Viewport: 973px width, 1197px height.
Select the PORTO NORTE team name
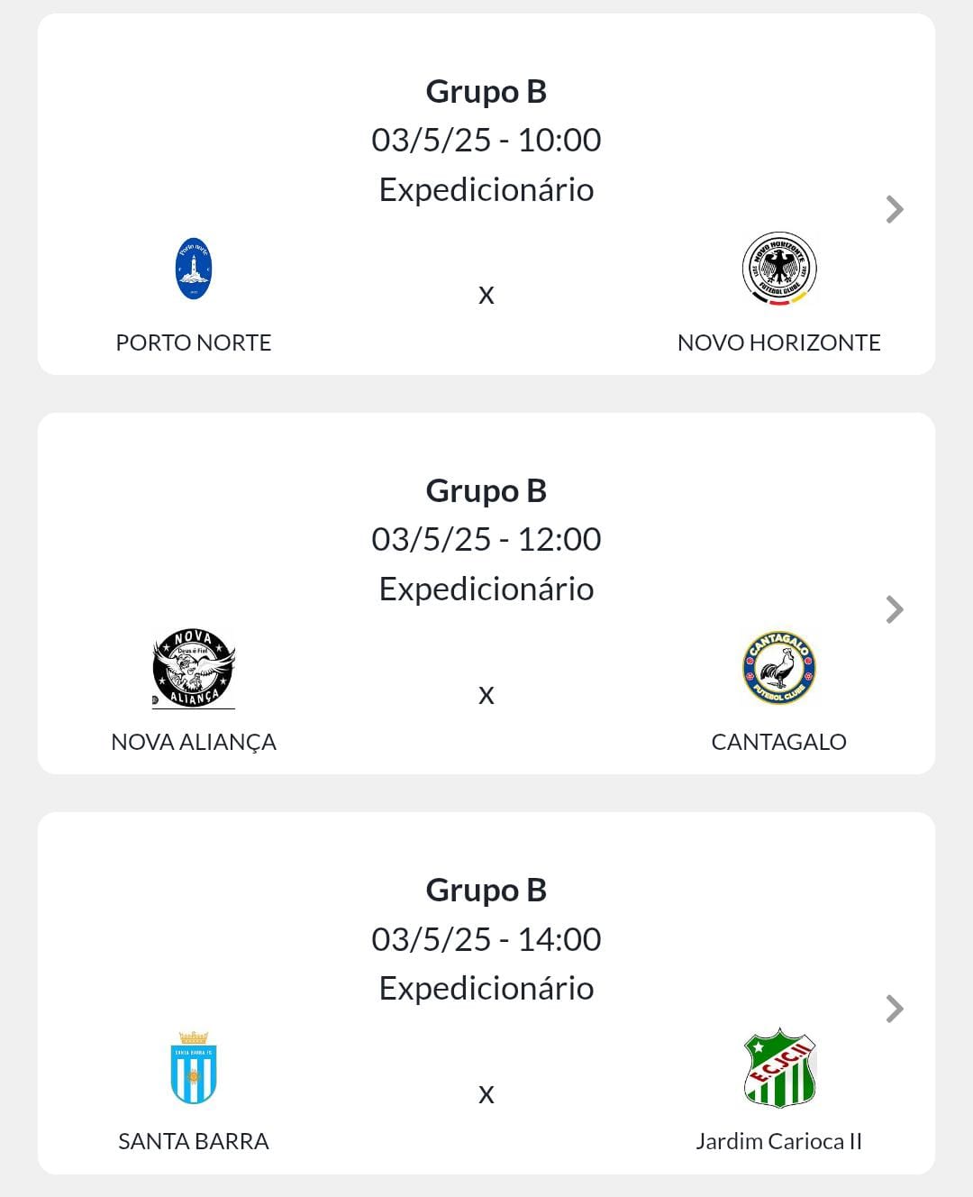click(194, 343)
